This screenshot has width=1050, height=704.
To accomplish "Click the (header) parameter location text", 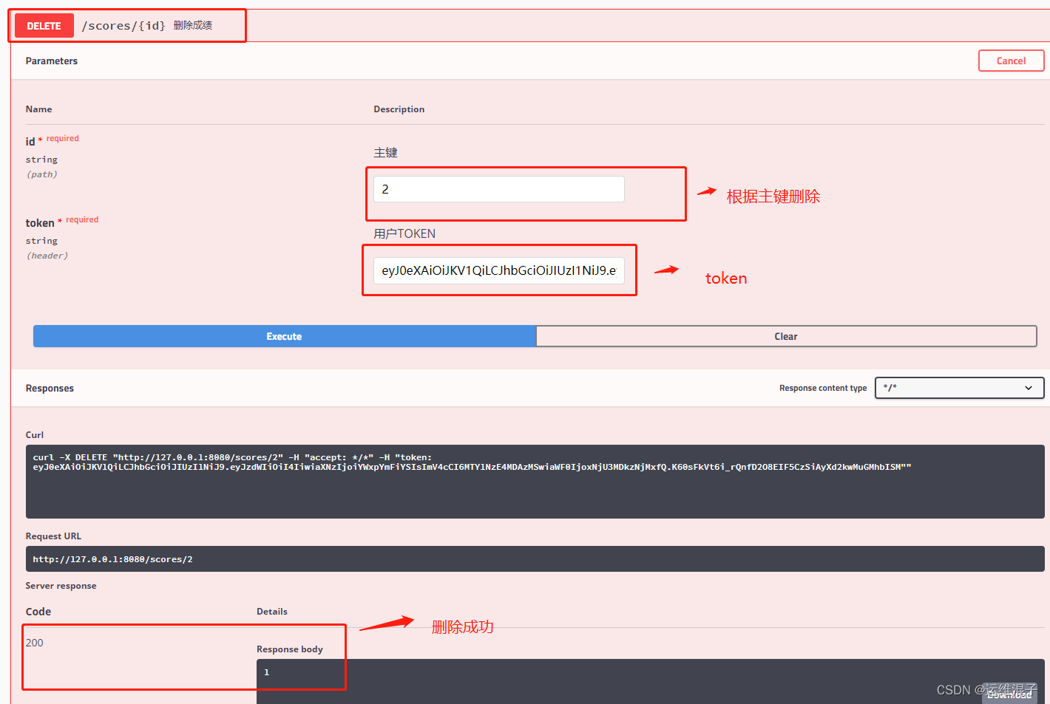I will [x=47, y=256].
